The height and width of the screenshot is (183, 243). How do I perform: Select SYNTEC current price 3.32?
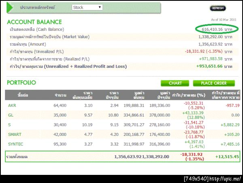click(114, 144)
